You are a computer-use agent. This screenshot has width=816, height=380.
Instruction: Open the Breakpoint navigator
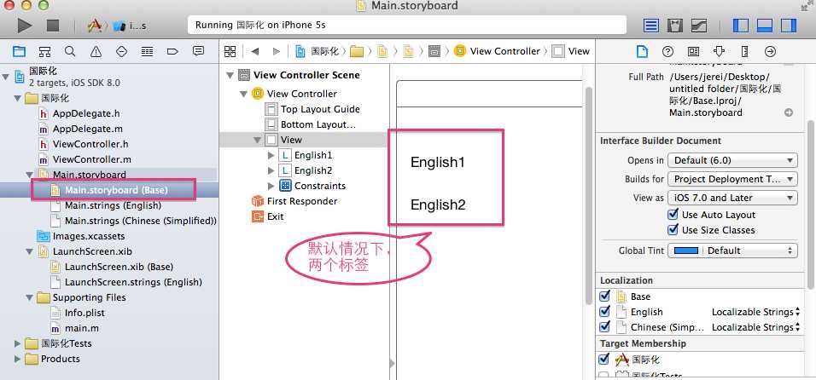[x=172, y=51]
